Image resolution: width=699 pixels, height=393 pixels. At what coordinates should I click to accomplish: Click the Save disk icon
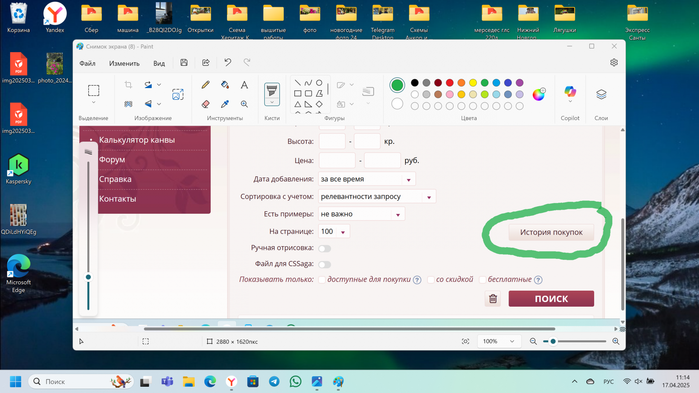coord(184,63)
